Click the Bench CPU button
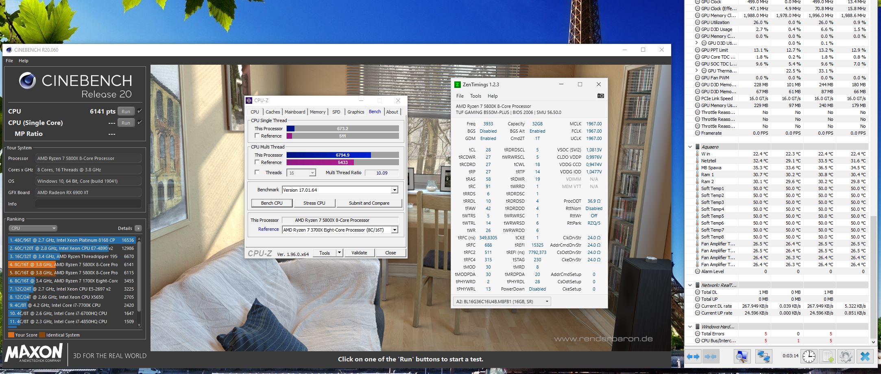The width and height of the screenshot is (881, 374). click(272, 203)
